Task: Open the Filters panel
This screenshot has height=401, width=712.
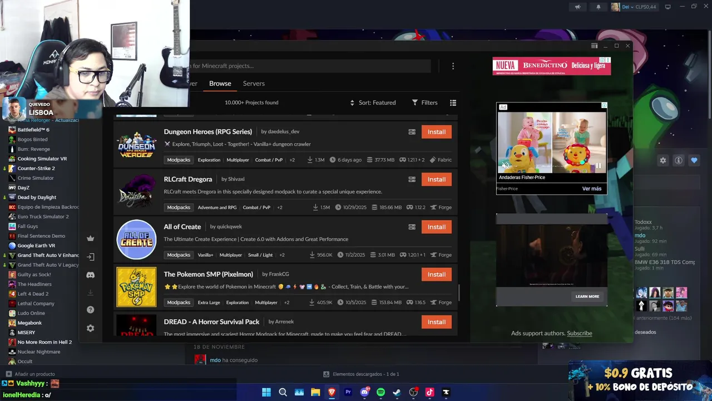Action: pyautogui.click(x=425, y=102)
